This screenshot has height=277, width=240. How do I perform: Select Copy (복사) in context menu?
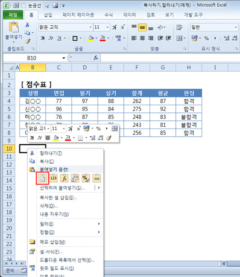tap(66, 161)
